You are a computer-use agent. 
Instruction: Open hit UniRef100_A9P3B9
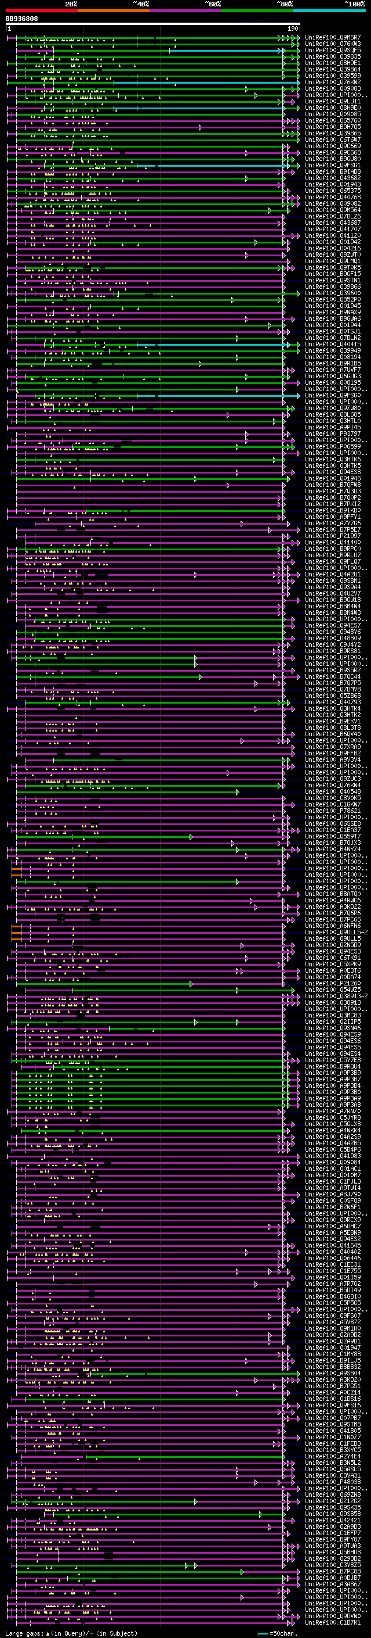(x=333, y=1073)
